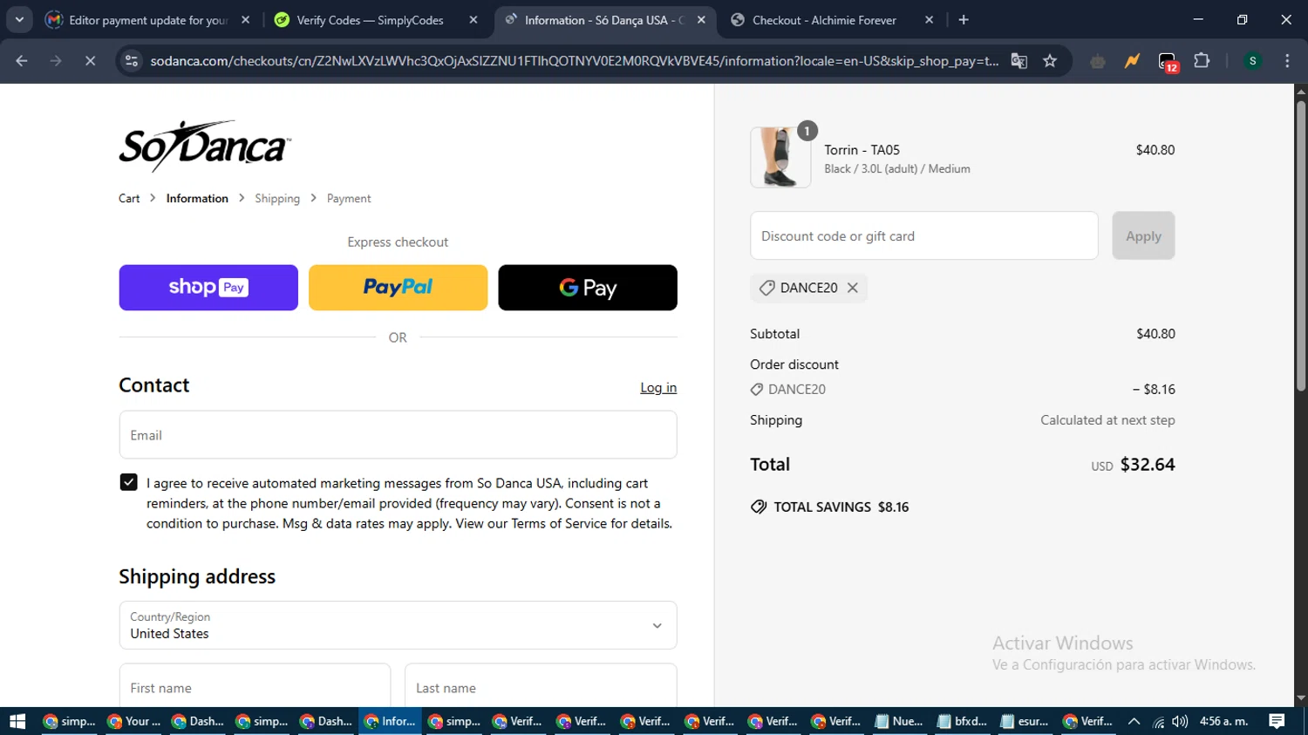Click the So Danca logo
This screenshot has height=735, width=1308.
(x=204, y=146)
